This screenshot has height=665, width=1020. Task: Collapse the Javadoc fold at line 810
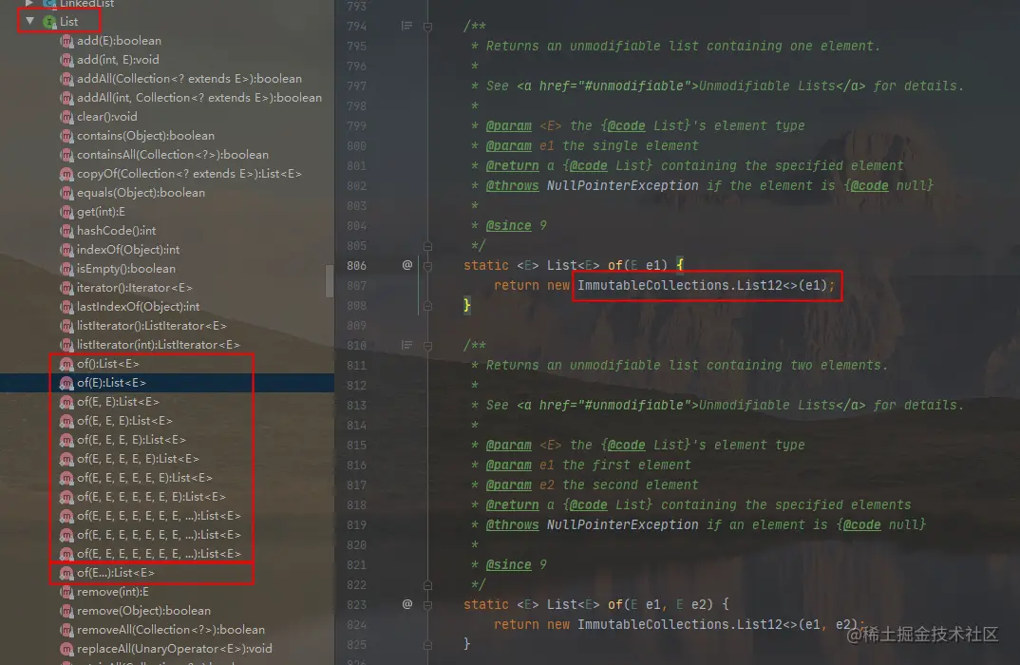427,346
